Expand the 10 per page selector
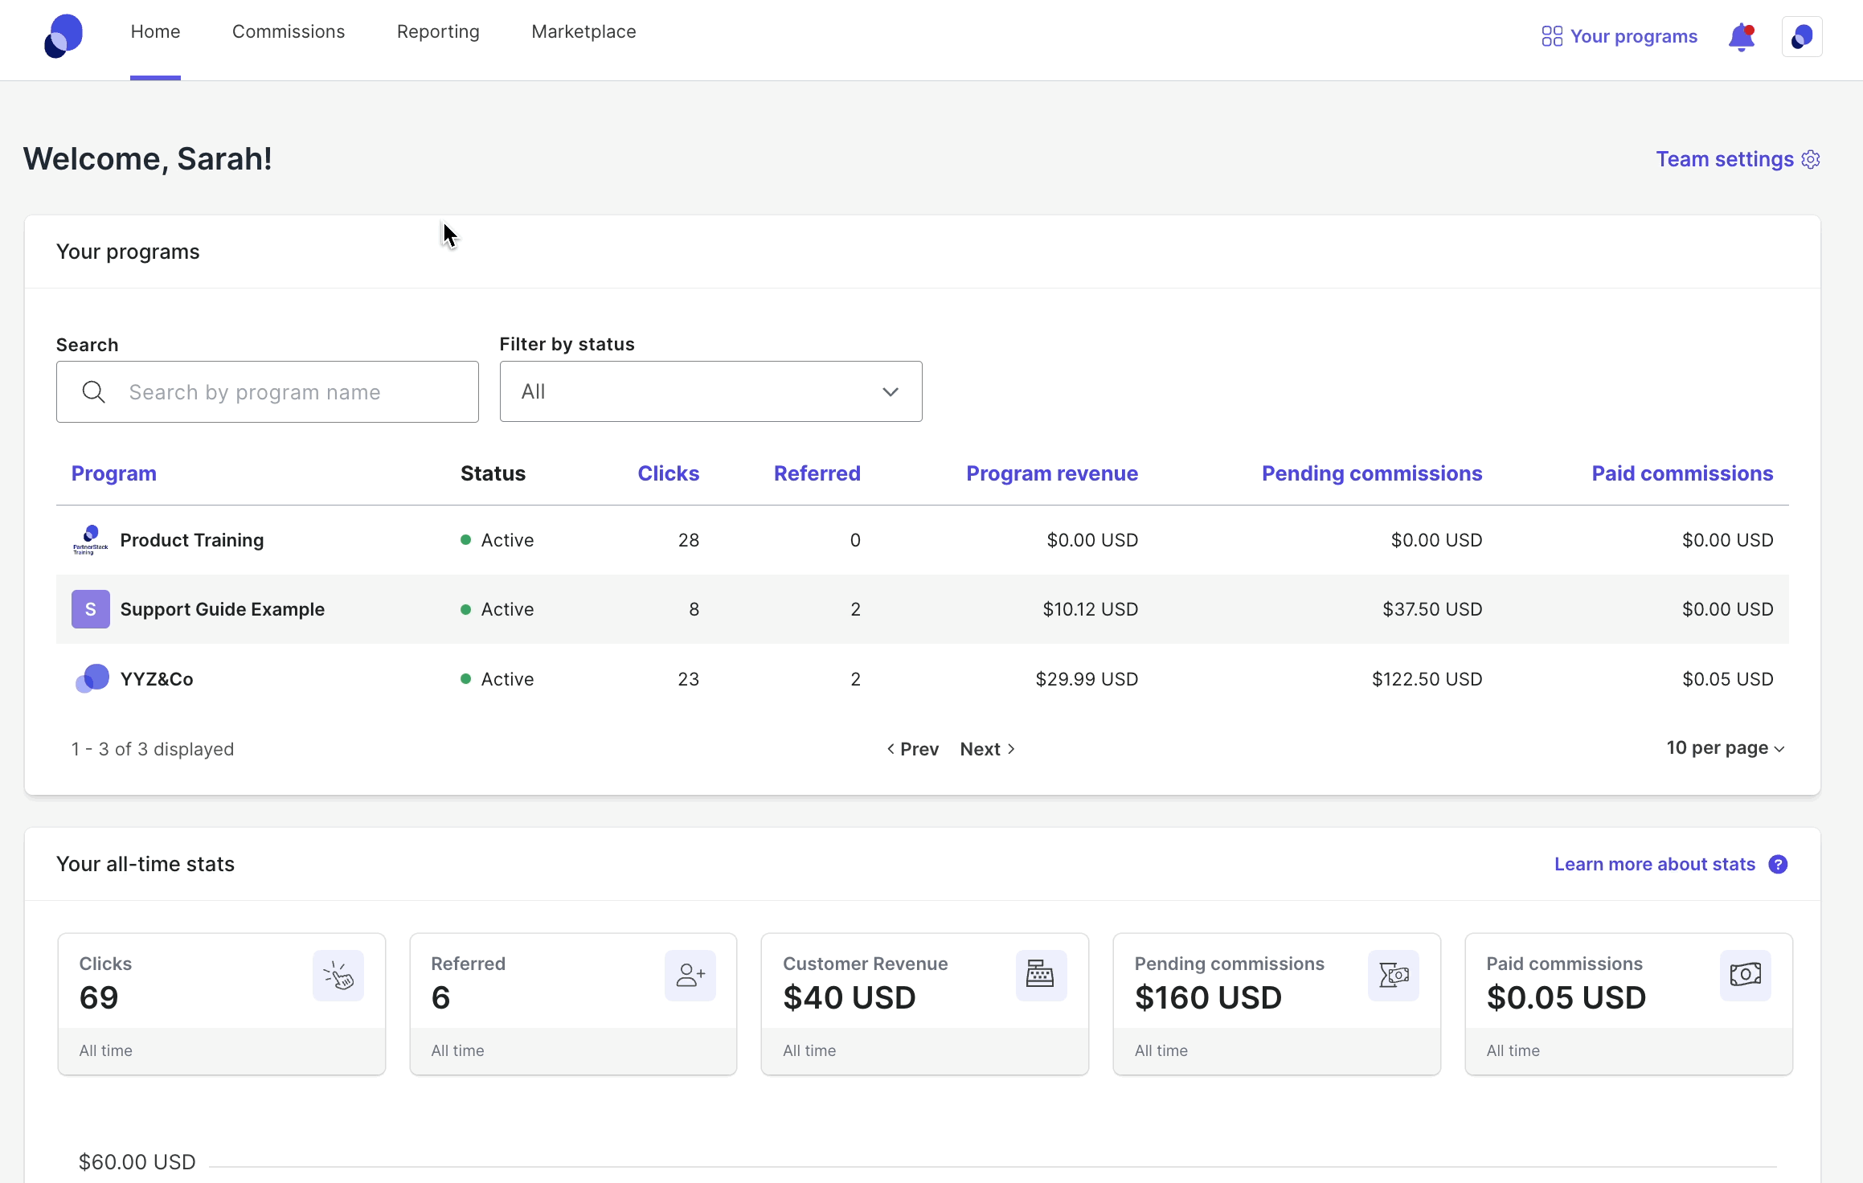 1726,748
